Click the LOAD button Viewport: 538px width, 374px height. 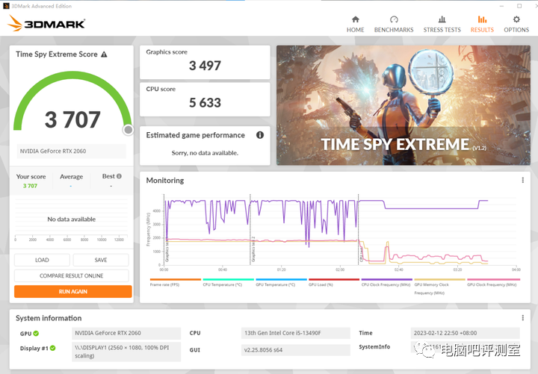pos(42,260)
